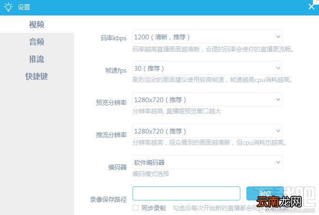Expand the 推流分辨率 stream resolution dropdown
The width and height of the screenshot is (319, 215).
pyautogui.click(x=208, y=131)
